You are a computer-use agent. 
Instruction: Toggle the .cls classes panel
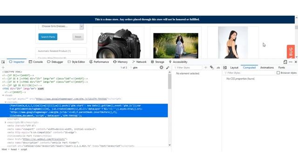click(218, 68)
